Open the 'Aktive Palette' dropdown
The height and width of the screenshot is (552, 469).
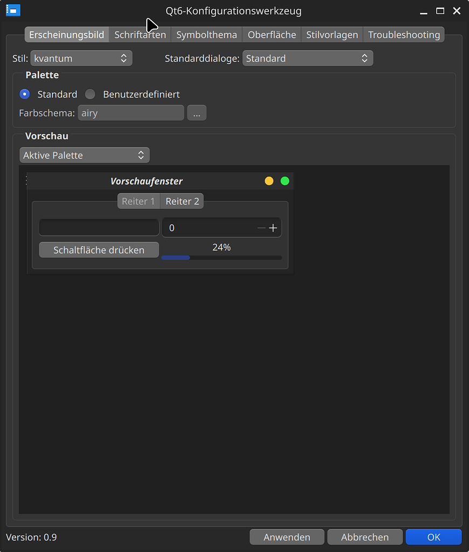pyautogui.click(x=84, y=155)
